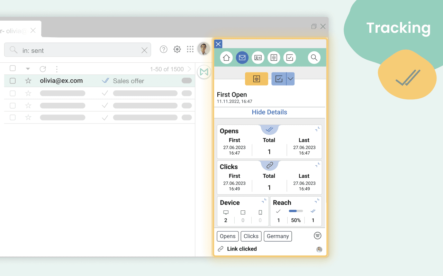
Task: Expand the Reach card
Action: click(x=317, y=200)
